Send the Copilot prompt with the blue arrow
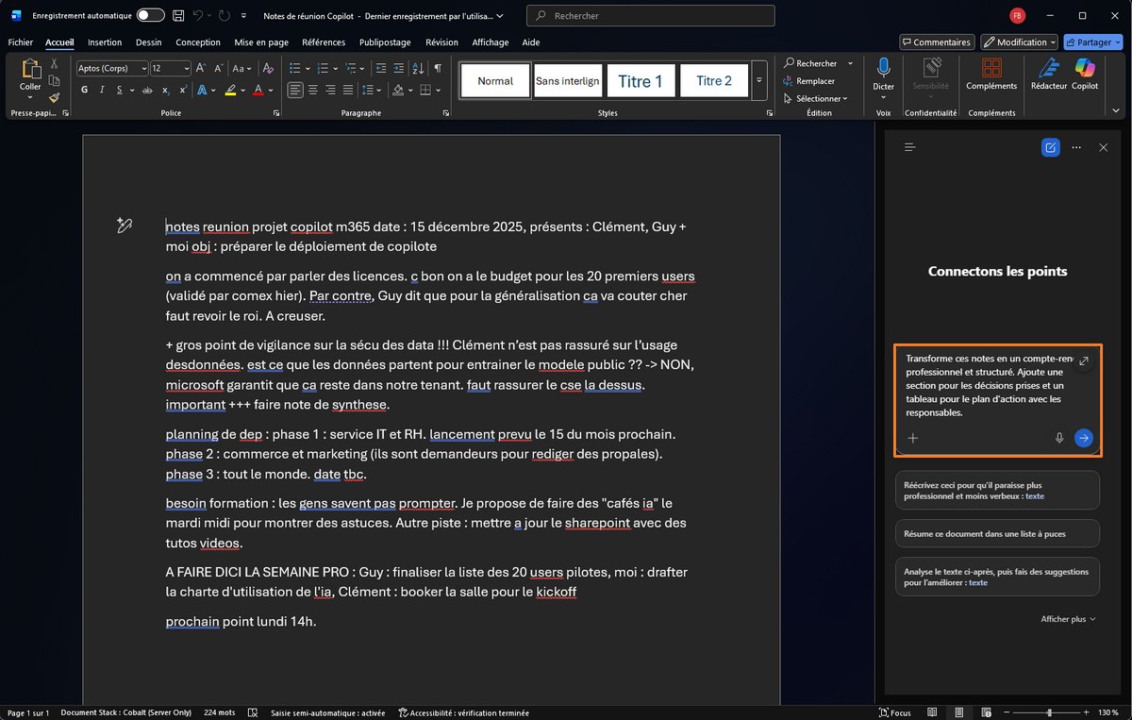1132x720 pixels. (x=1084, y=438)
